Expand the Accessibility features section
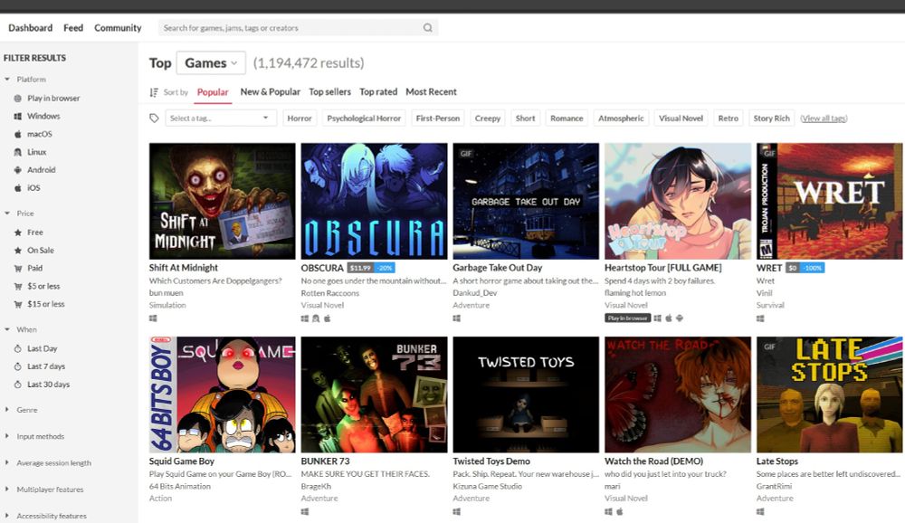The height and width of the screenshot is (523, 905). (x=45, y=516)
